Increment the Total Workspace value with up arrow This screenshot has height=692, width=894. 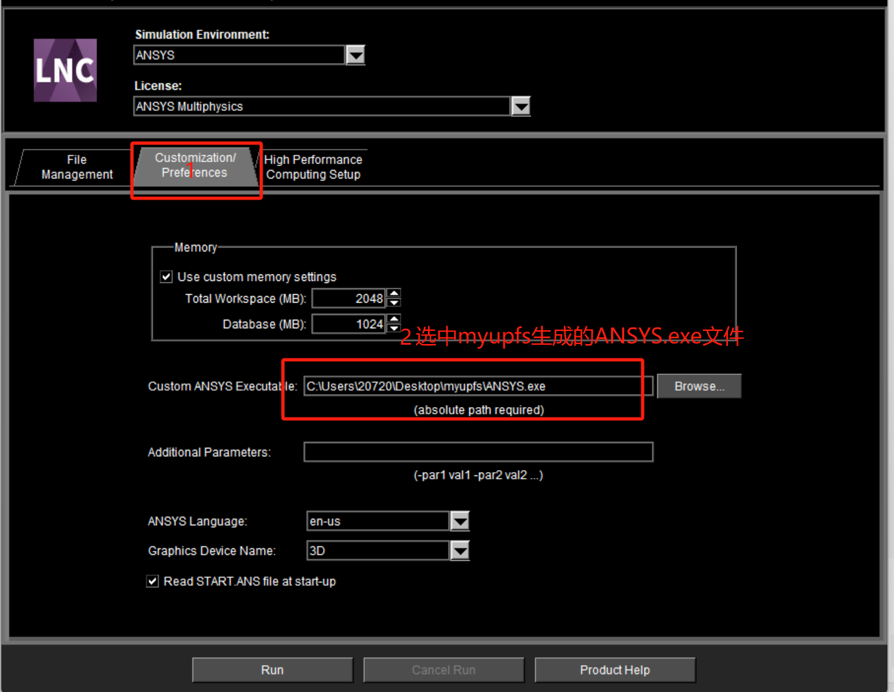click(x=393, y=293)
